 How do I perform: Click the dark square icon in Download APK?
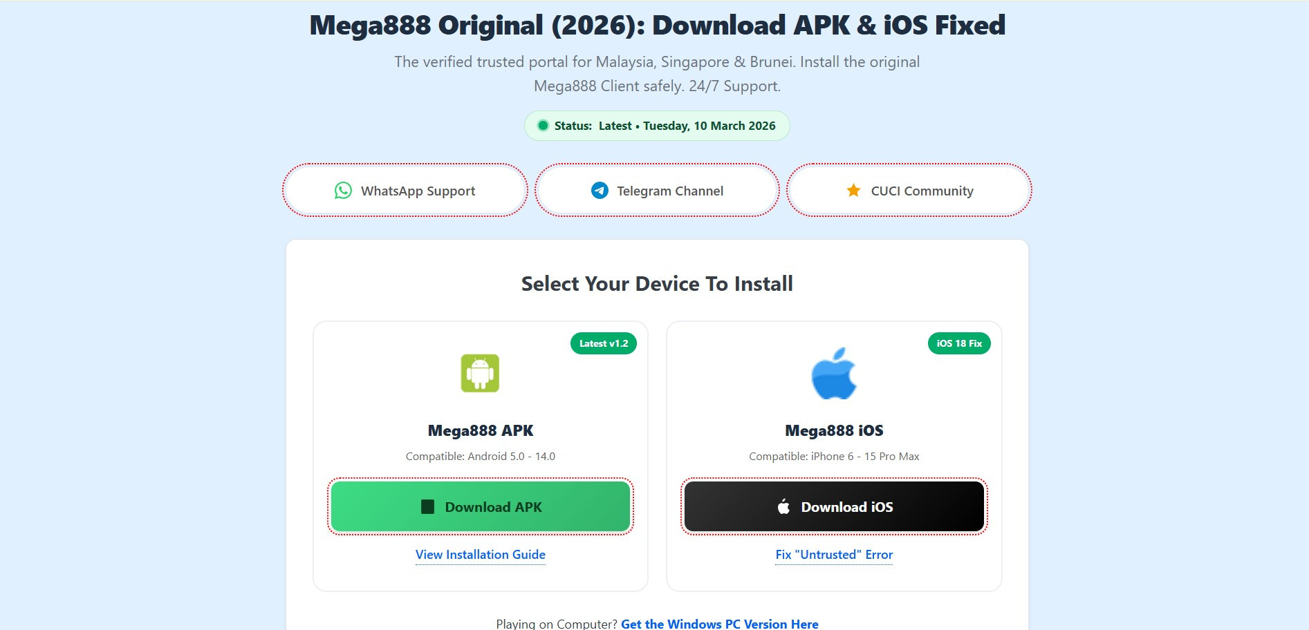click(x=428, y=507)
